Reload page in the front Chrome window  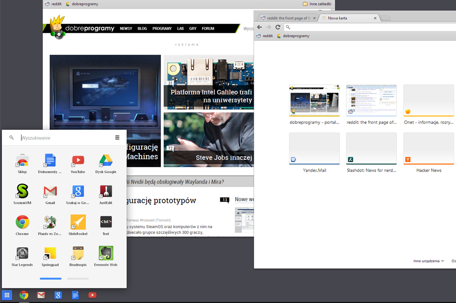click(278, 27)
